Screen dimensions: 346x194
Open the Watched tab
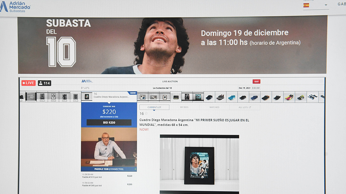[x=214, y=107]
